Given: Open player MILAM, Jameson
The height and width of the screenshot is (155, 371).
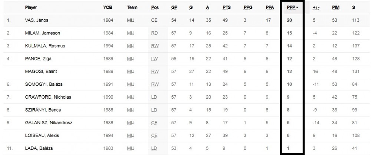Looking at the screenshot, I should pyautogui.click(x=43, y=33).
